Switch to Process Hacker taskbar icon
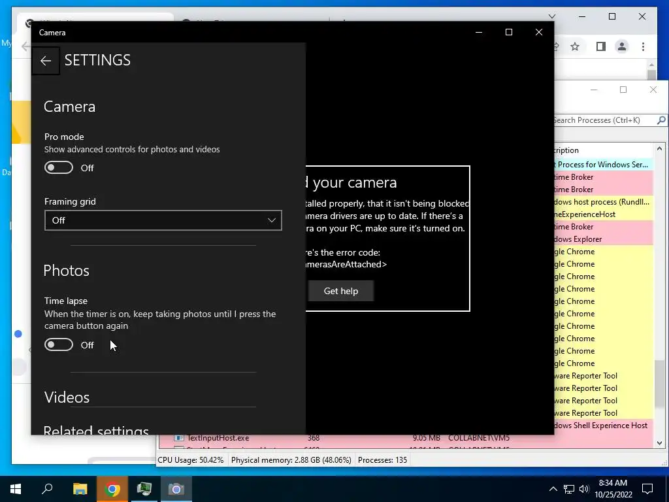 point(144,489)
